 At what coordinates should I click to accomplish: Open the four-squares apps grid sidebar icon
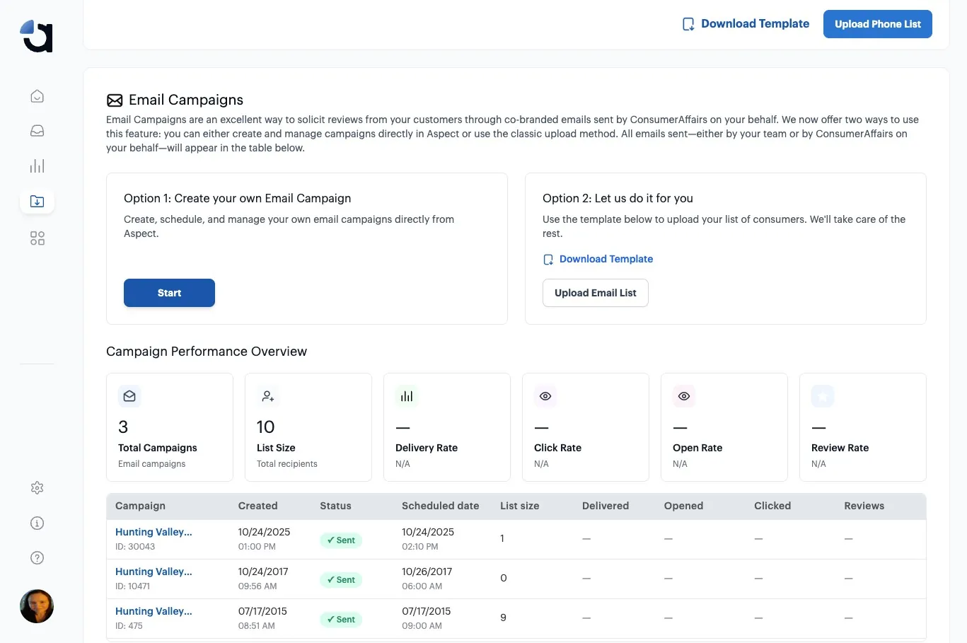(x=37, y=238)
